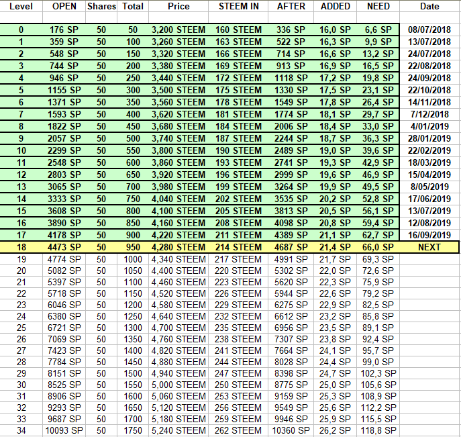Click added cell 20,8 SP
The width and height of the screenshot is (461, 437).
pyautogui.click(x=335, y=223)
